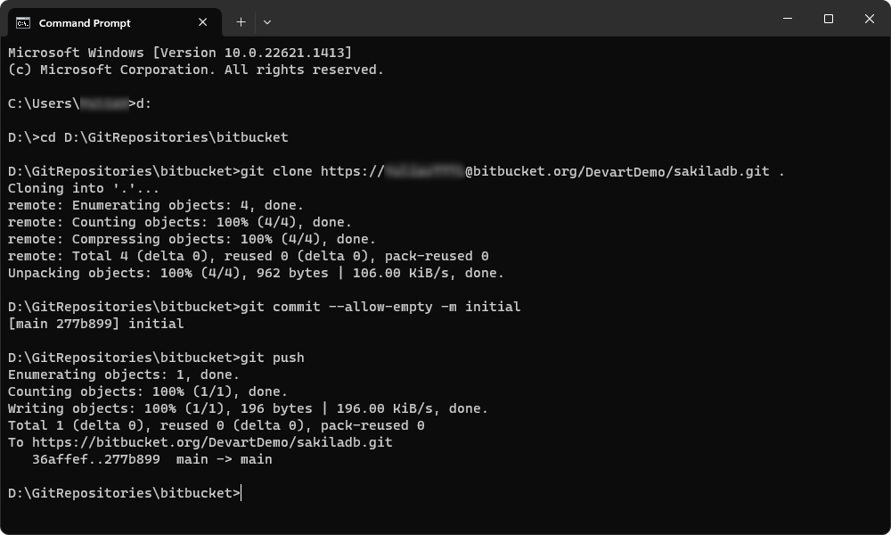891x535 pixels.
Task: Open a new terminal tab with the plus icon
Action: (x=239, y=21)
